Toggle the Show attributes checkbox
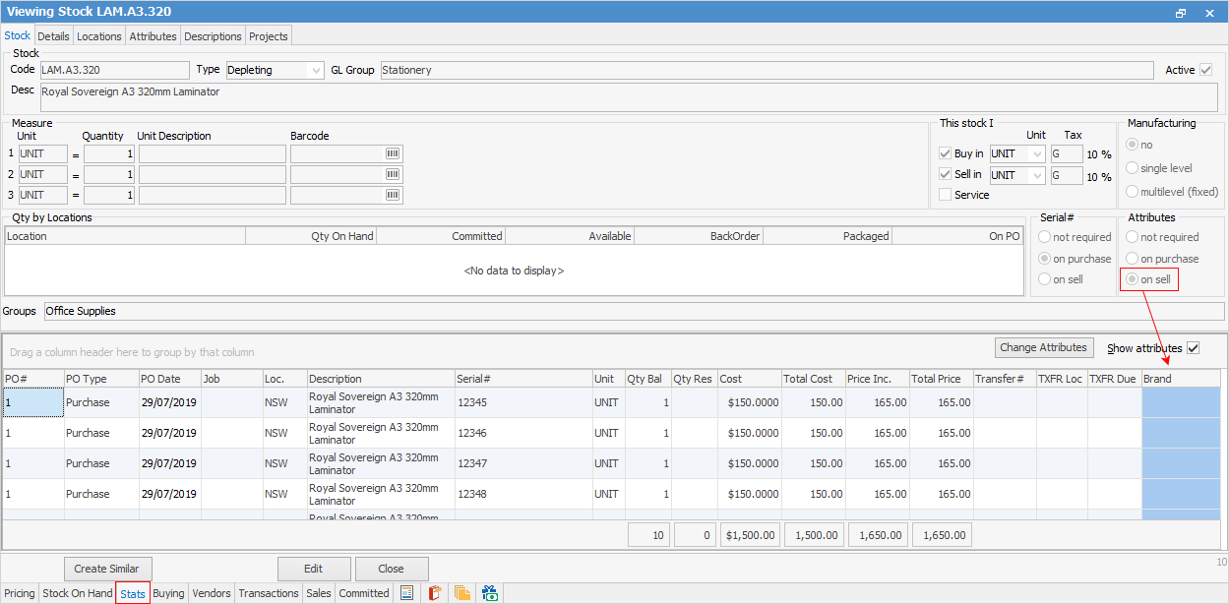 (1194, 348)
